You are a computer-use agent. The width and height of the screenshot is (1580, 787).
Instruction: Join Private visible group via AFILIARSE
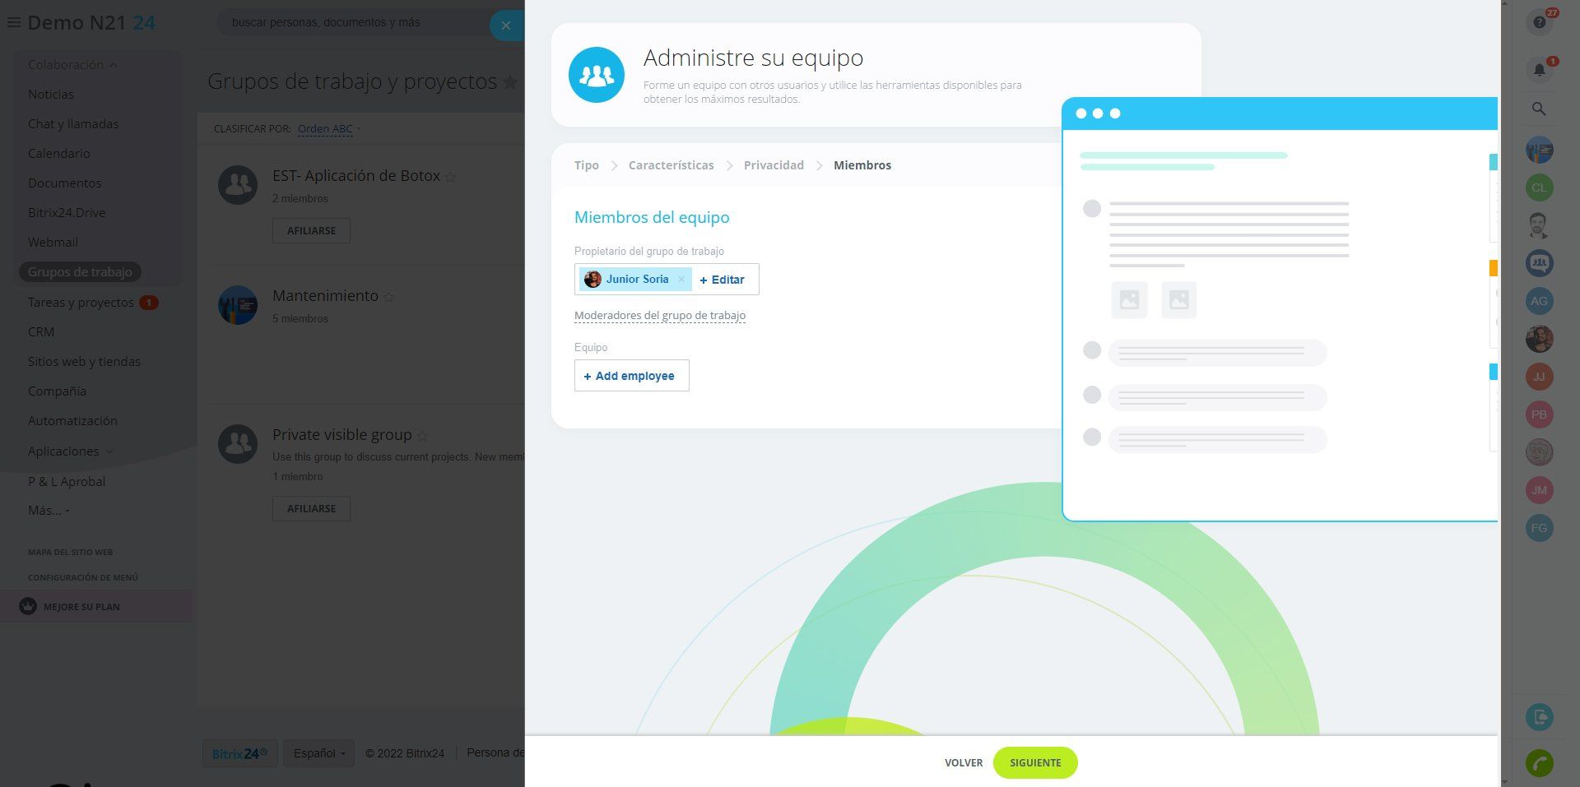click(x=311, y=509)
